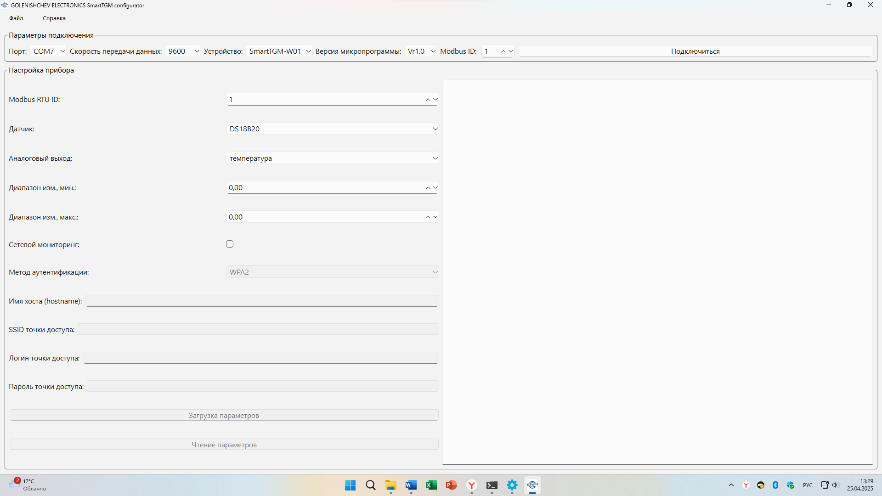Expand firmware version Vr1.0 dropdown

pos(421,51)
